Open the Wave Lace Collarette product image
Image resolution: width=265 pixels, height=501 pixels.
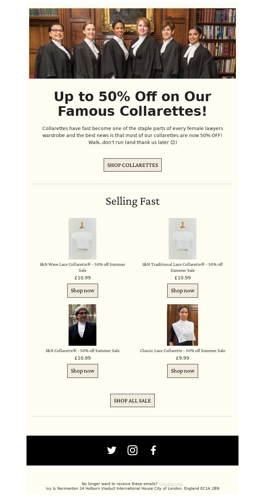tap(82, 239)
